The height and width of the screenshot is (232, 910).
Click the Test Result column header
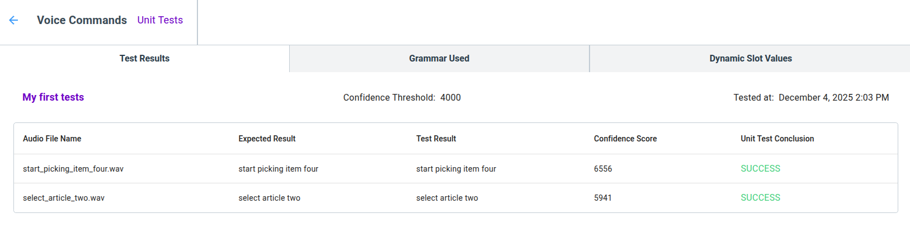point(436,139)
